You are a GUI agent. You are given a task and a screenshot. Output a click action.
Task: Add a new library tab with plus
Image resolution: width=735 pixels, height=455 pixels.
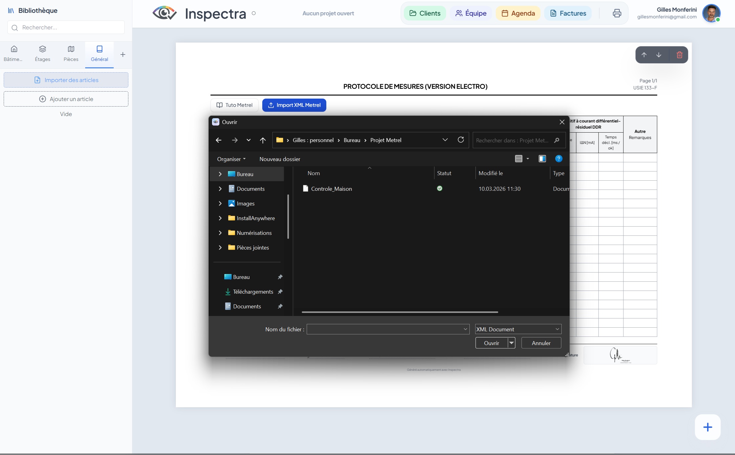(123, 55)
